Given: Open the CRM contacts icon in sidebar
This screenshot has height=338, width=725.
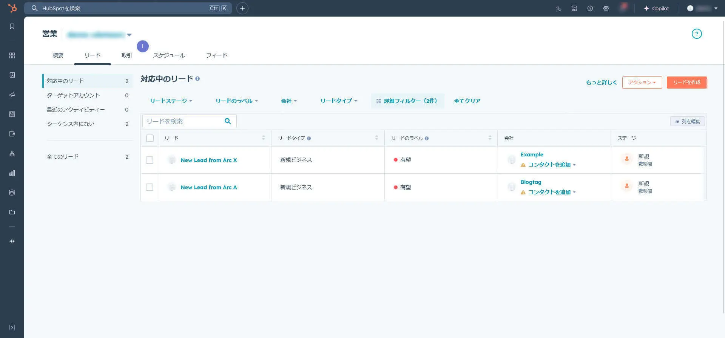Looking at the screenshot, I should coord(12,75).
